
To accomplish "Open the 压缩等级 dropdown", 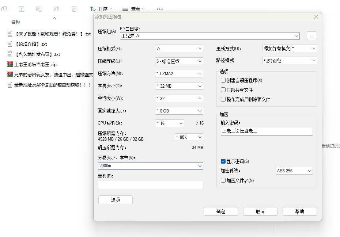I will pyautogui.click(x=179, y=61).
